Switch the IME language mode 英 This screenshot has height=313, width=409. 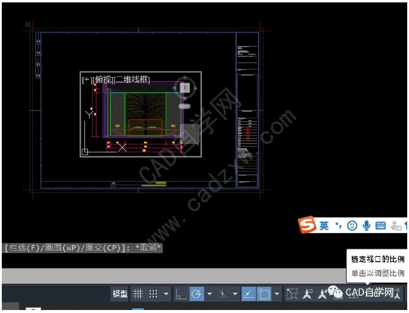(324, 226)
